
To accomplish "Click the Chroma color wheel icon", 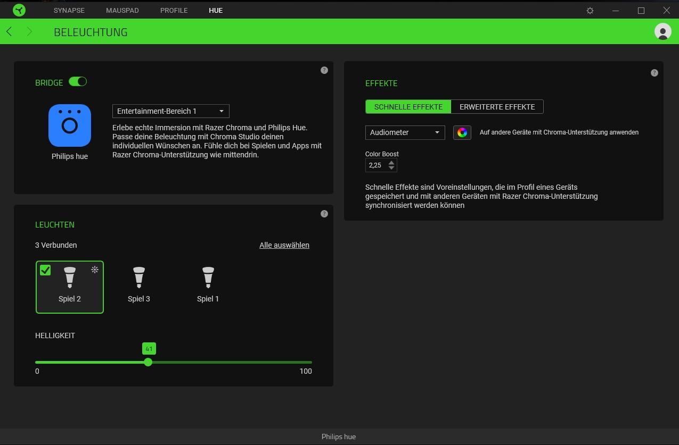I will click(x=462, y=132).
